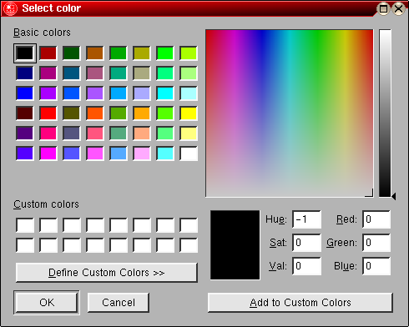Pick the pure red basic color swatch
This screenshot has width=409, height=327.
click(x=48, y=113)
